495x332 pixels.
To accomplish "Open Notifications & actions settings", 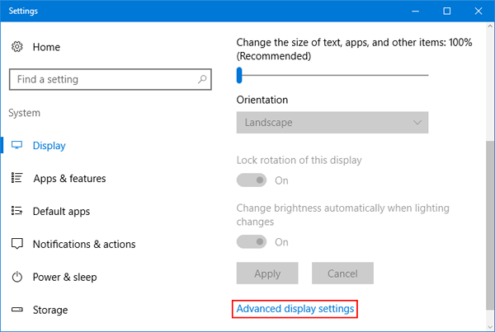I will click(84, 244).
